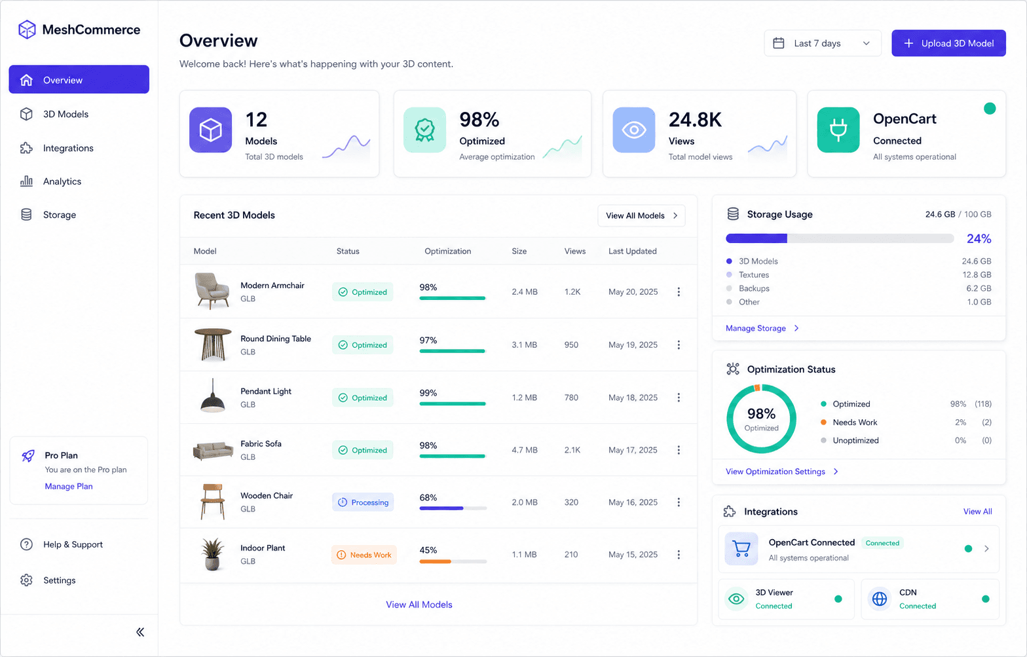Click the Settings gear icon in sidebar
Screen dimensions: 1027x657
coord(26,580)
